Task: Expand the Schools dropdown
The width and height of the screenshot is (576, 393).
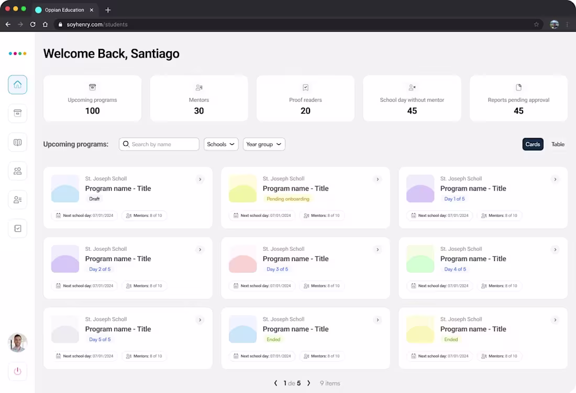Action: point(221,144)
